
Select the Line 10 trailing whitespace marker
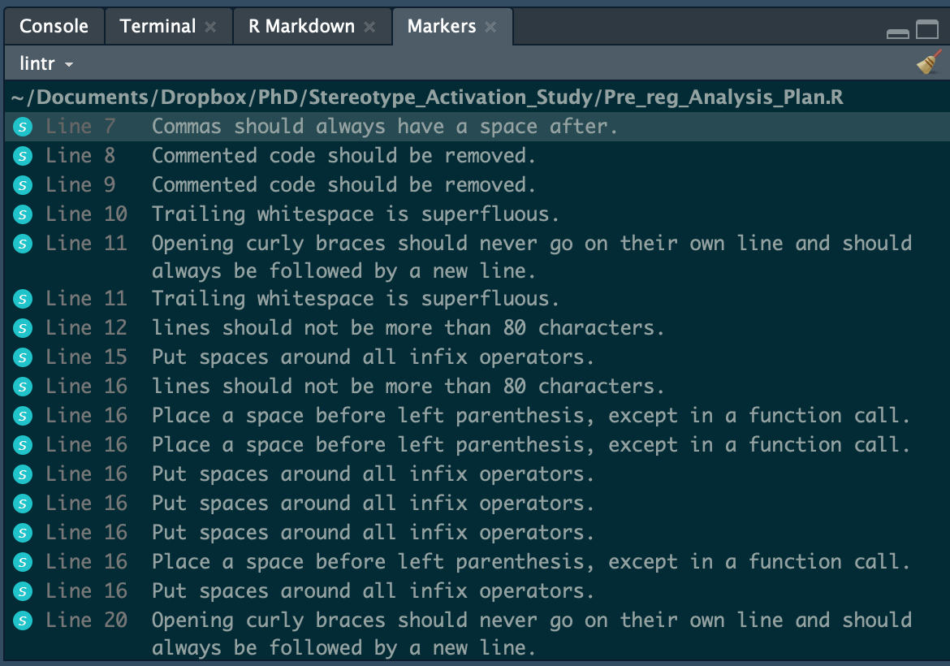(325, 214)
